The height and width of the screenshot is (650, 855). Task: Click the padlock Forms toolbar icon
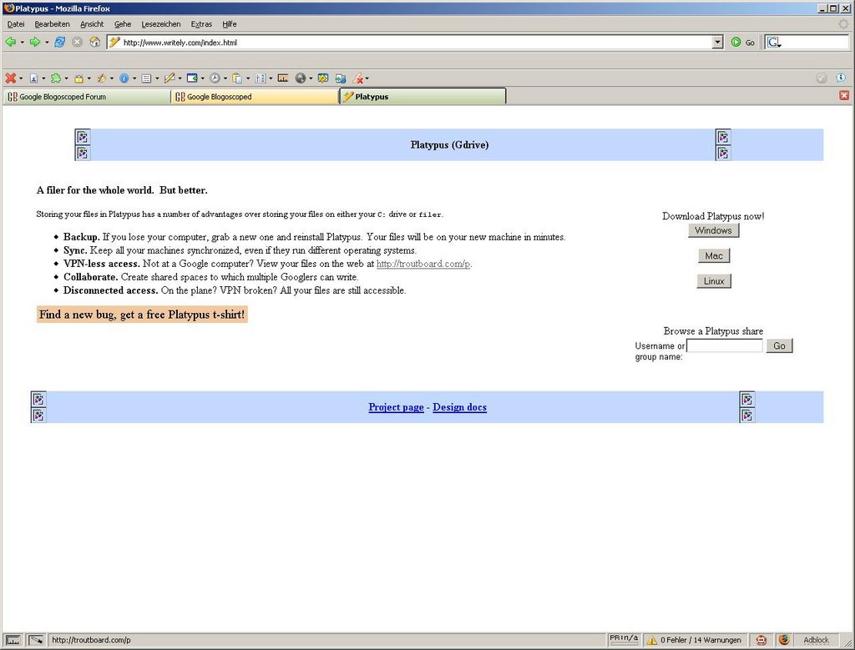(78, 78)
